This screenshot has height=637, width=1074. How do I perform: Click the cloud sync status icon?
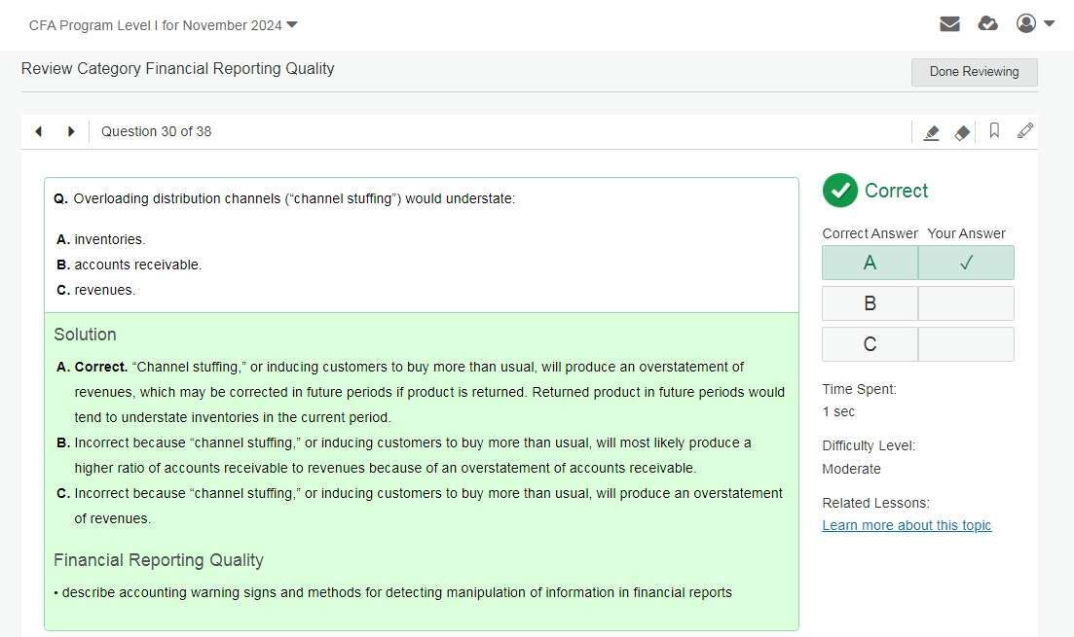pyautogui.click(x=987, y=24)
